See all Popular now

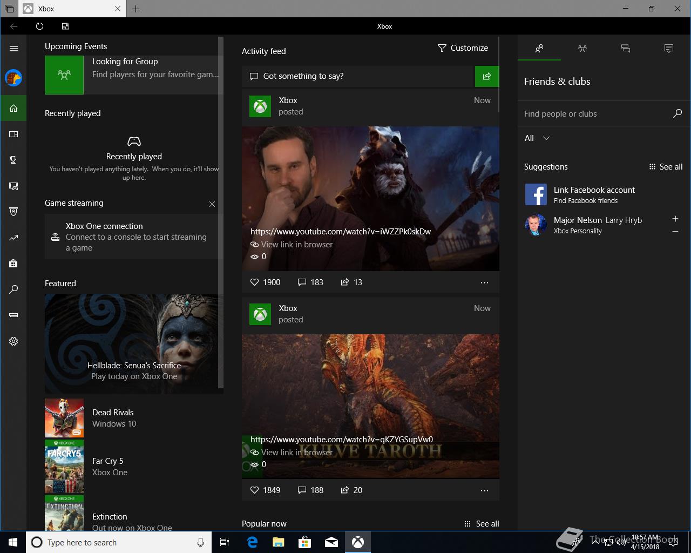pos(482,524)
